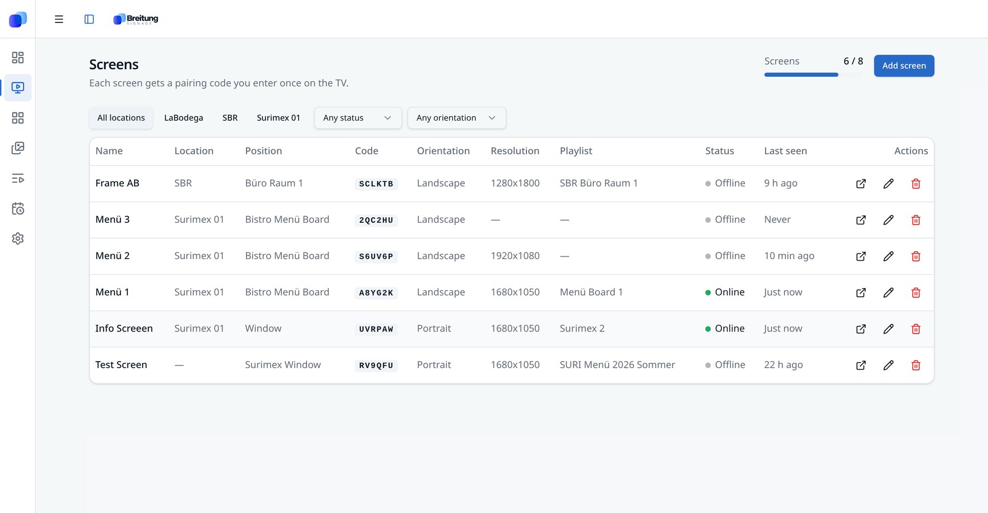The width and height of the screenshot is (988, 513).
Task: Expand the Any orientation dropdown
Action: tap(457, 118)
